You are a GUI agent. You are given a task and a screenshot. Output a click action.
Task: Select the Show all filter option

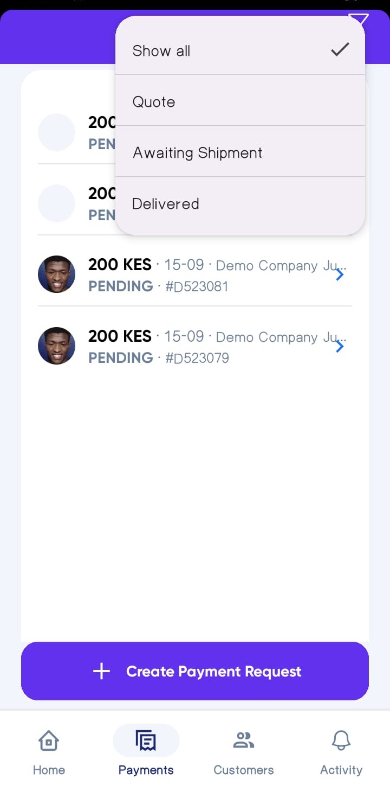pyautogui.click(x=161, y=51)
